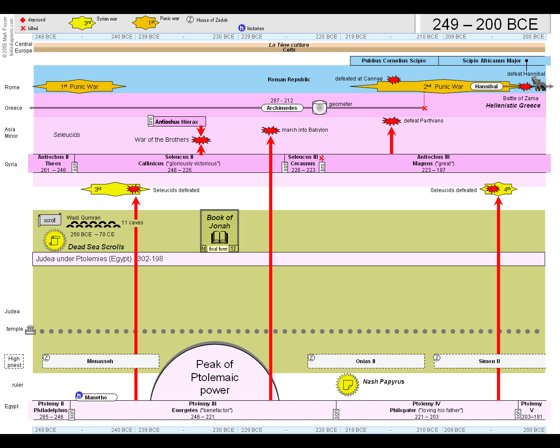Image resolution: width=560 pixels, height=448 pixels.
Task: Click the red explosion at War of the Brothers
Action: coord(201,140)
